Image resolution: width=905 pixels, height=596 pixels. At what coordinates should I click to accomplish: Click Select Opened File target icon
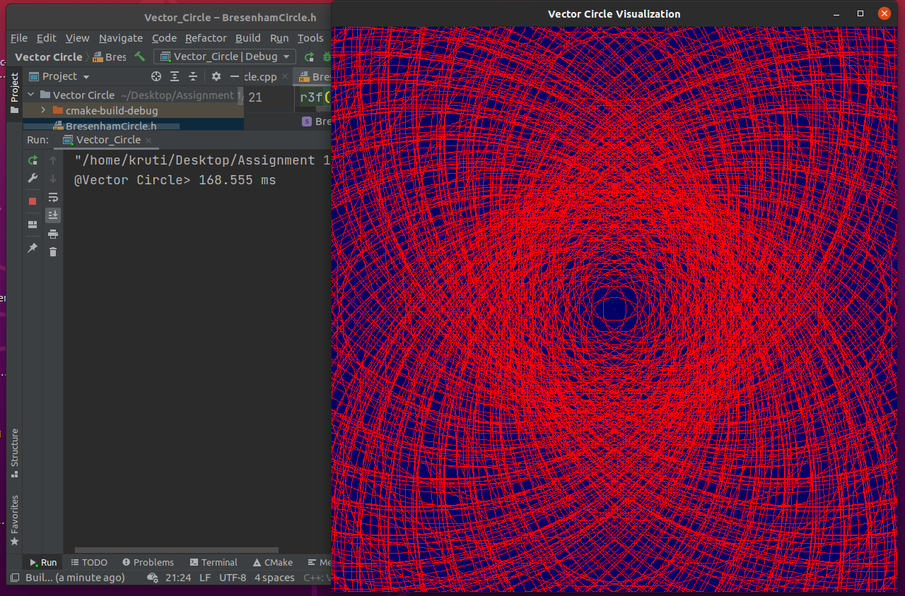pos(156,76)
